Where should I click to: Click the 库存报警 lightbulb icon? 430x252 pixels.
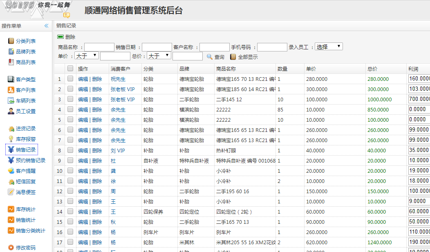[11, 139]
